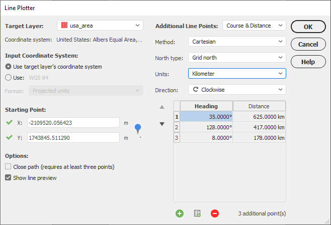Click the 8.0000° heading cell
This screenshot has width=331, height=225.
(x=206, y=138)
